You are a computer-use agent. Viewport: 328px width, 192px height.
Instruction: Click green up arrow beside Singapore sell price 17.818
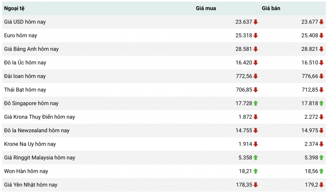[x=321, y=103]
